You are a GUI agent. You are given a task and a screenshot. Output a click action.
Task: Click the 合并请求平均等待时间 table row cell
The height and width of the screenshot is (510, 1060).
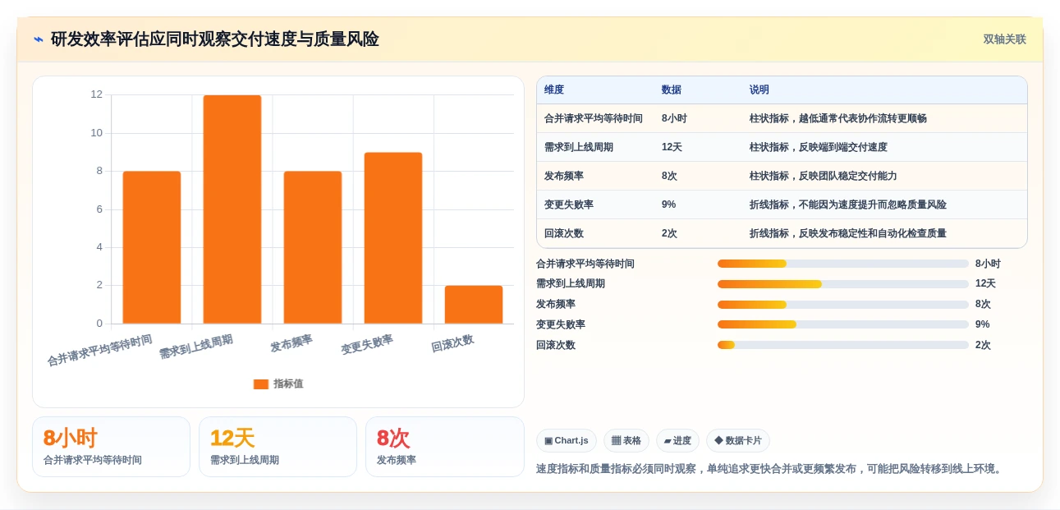point(594,118)
